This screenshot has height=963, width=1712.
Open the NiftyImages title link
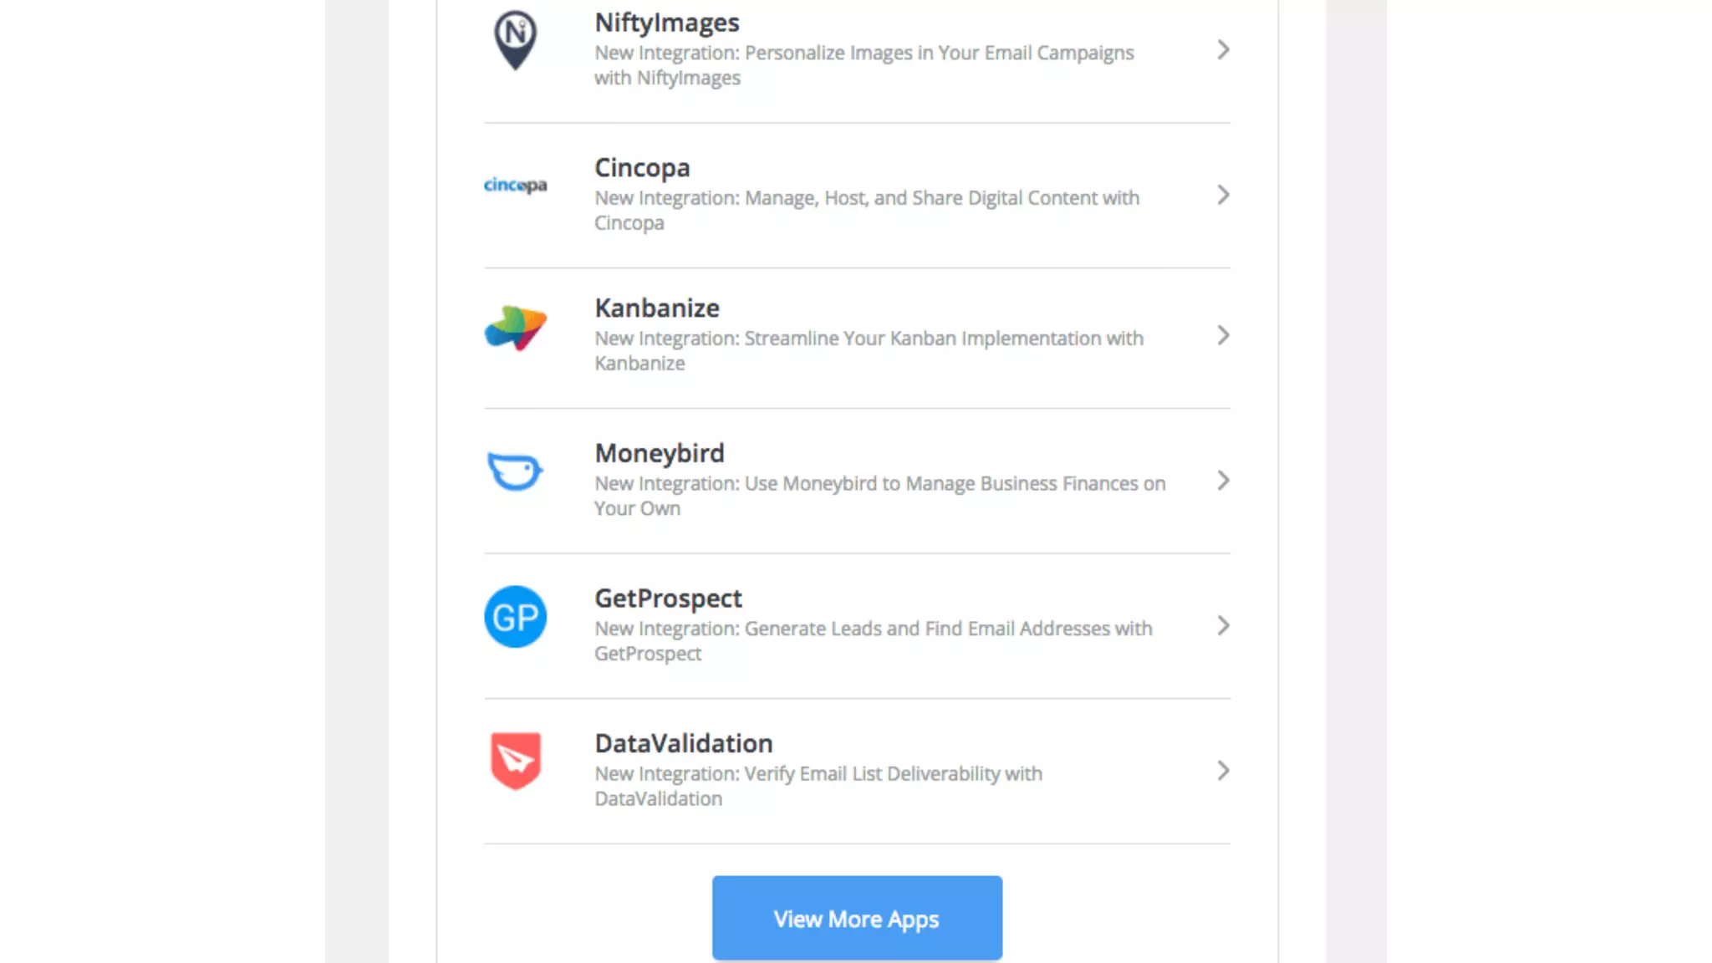click(666, 23)
